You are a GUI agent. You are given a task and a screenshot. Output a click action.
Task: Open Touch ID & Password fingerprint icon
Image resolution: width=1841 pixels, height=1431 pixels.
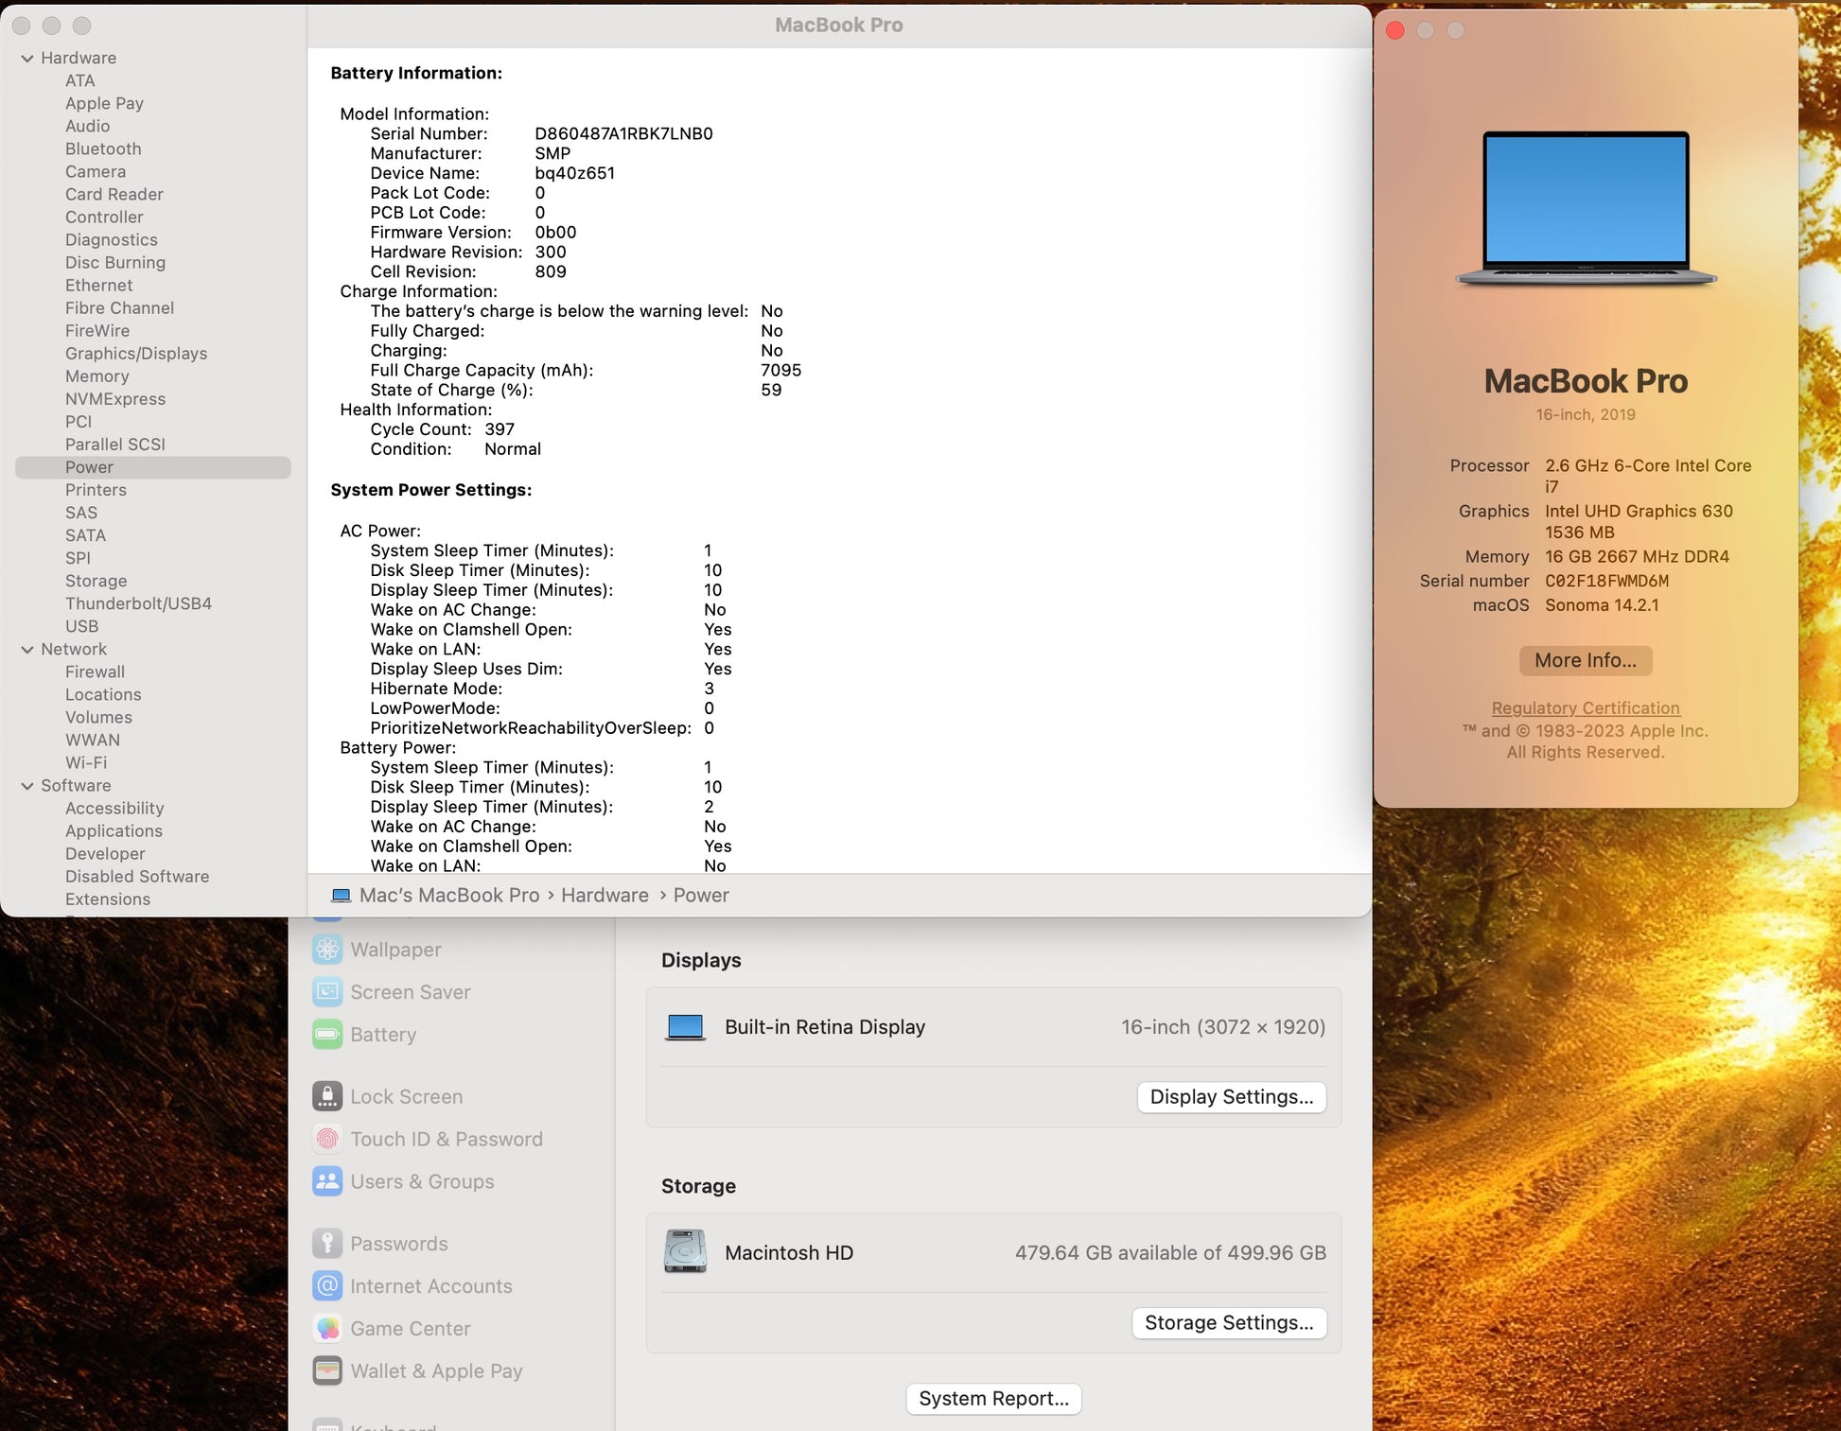pos(327,1139)
